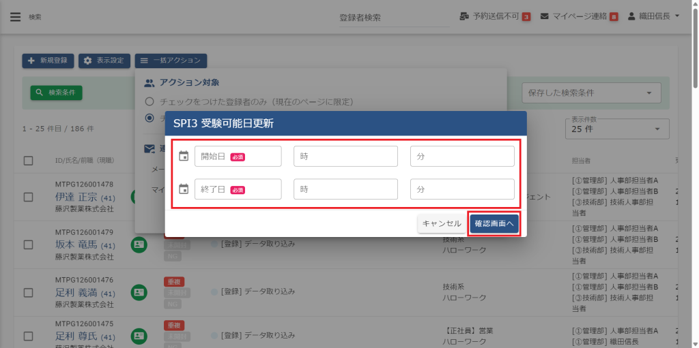Open the マイページ連絡 envelope icon
This screenshot has width=699, height=348.
(x=545, y=16)
